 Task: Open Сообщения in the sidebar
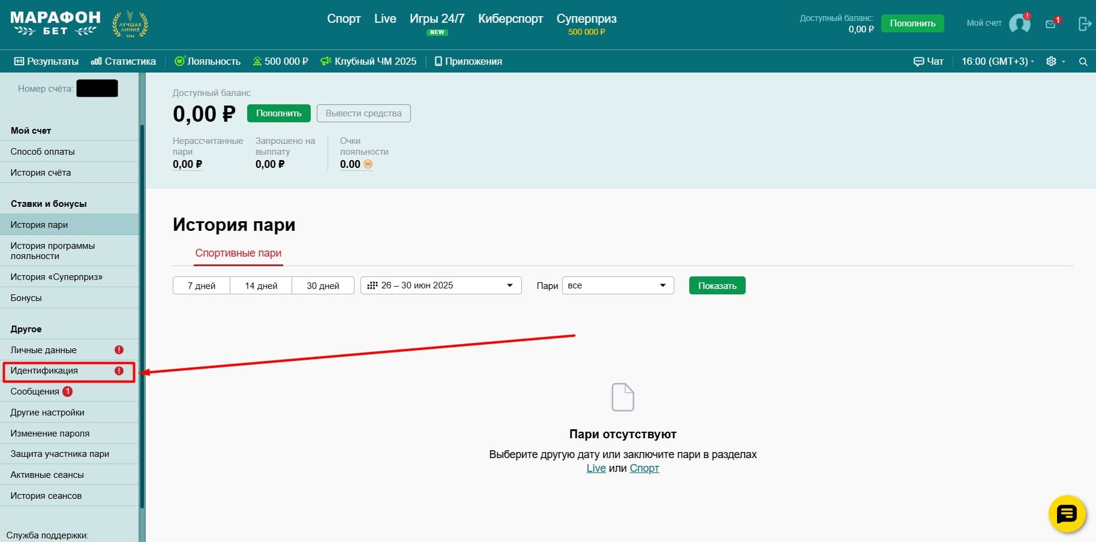(69, 392)
